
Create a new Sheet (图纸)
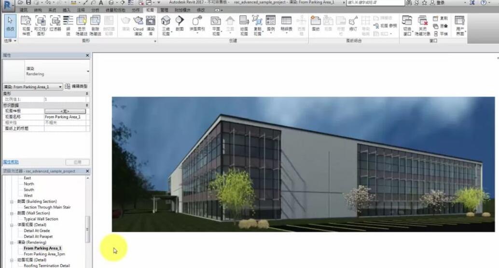click(x=316, y=24)
